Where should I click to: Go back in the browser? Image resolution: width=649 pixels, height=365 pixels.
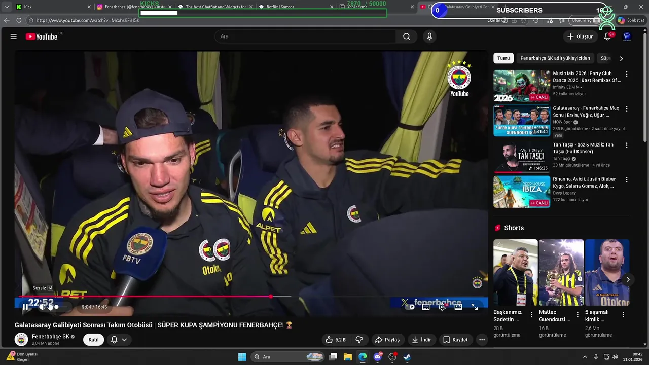(7, 20)
